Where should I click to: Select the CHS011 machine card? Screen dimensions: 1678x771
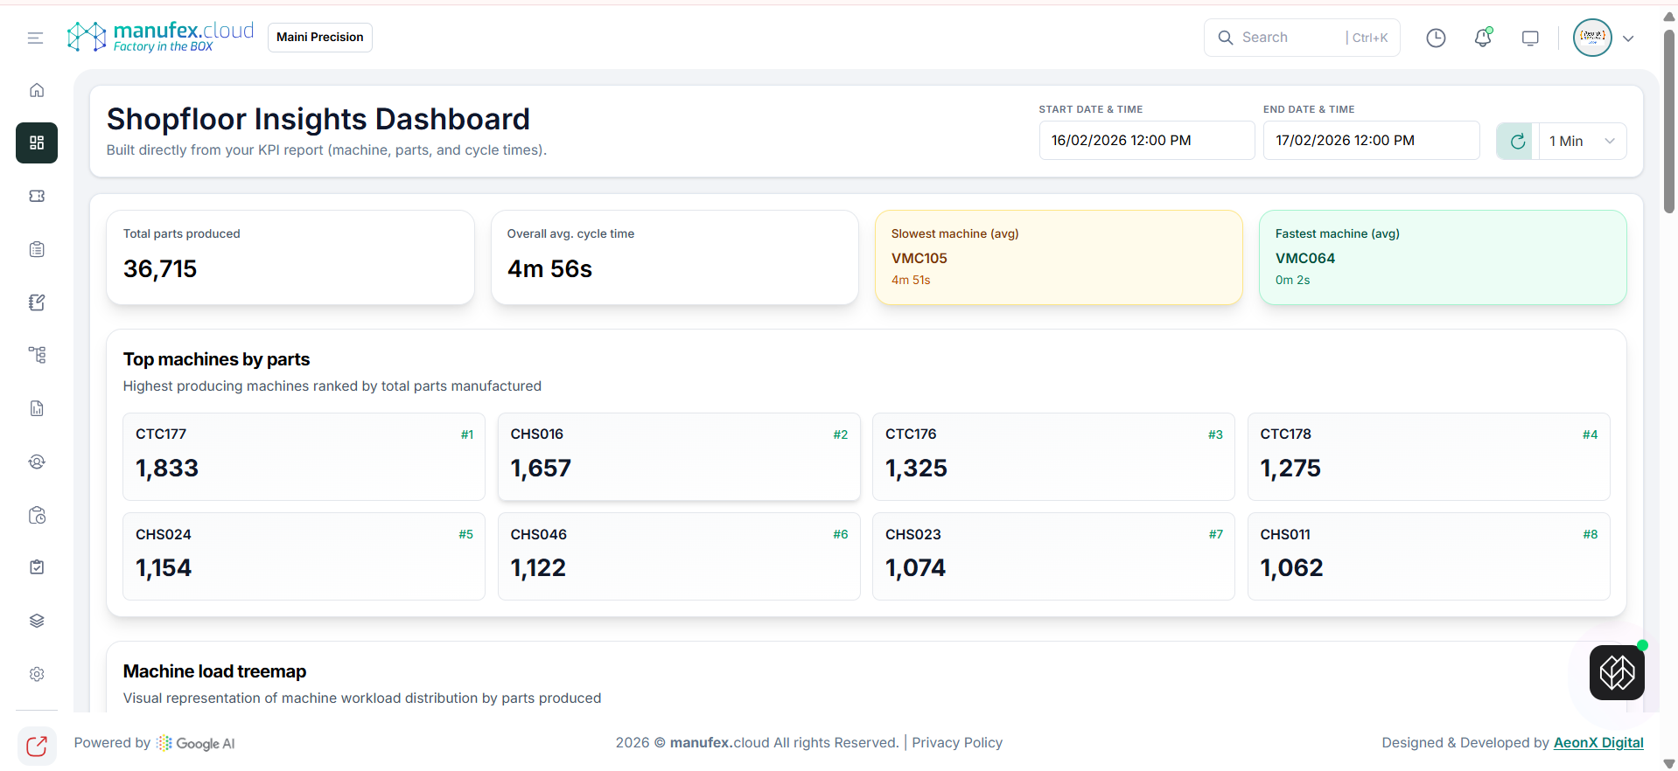[1429, 556]
